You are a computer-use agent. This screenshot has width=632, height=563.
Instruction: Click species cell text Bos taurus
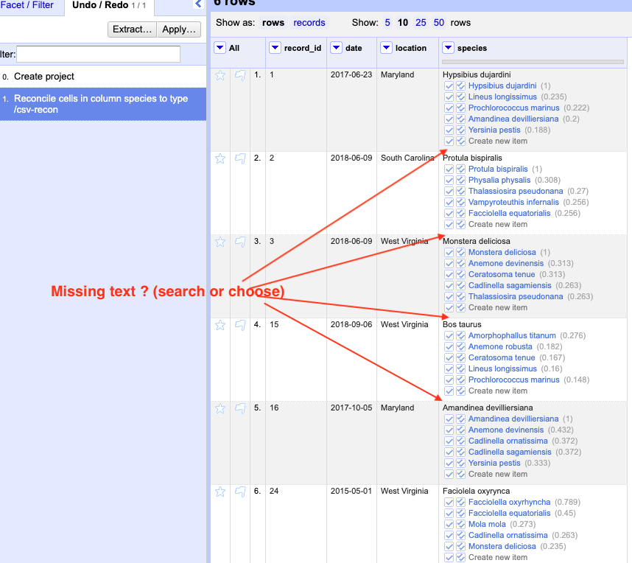(462, 325)
